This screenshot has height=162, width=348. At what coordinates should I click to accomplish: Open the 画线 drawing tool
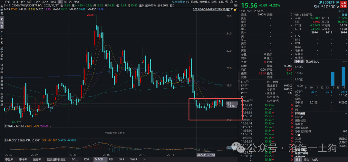[214, 2]
